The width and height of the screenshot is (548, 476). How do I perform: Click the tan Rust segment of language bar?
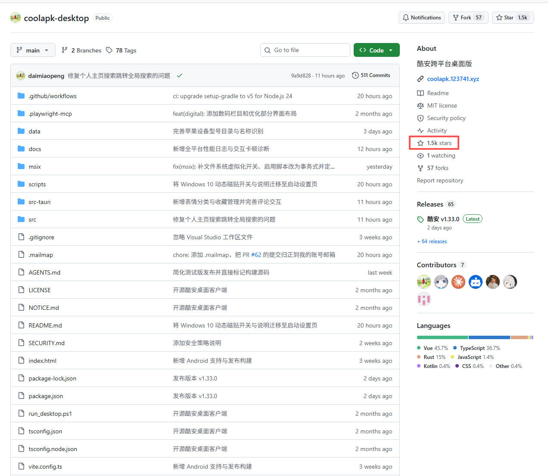tap(519, 337)
